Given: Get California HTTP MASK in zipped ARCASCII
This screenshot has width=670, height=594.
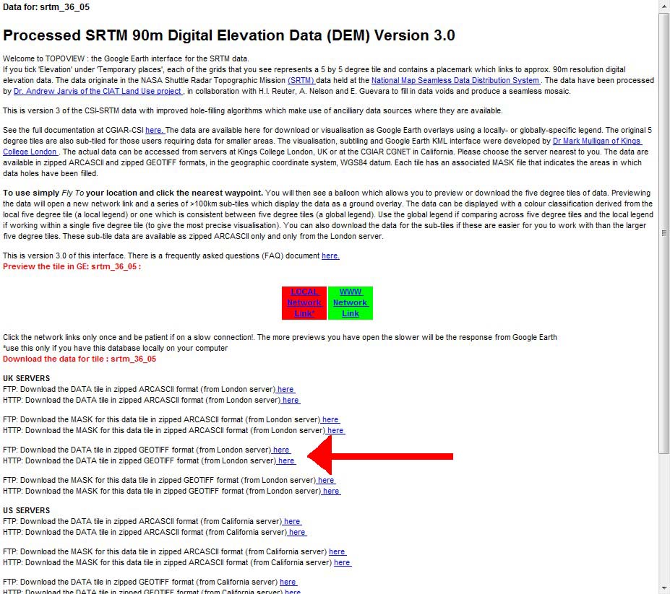Looking at the screenshot, I should 342,562.
